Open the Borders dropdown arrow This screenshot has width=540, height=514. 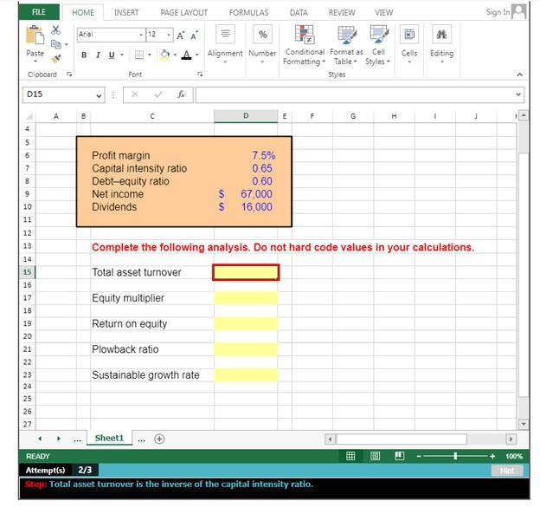[150, 55]
